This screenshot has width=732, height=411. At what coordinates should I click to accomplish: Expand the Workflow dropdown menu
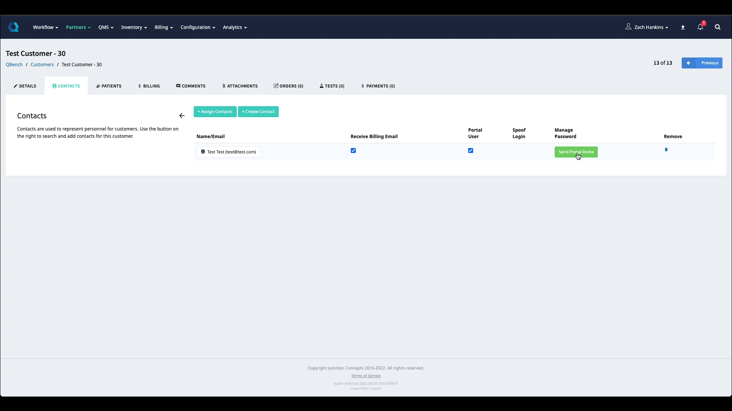click(45, 27)
